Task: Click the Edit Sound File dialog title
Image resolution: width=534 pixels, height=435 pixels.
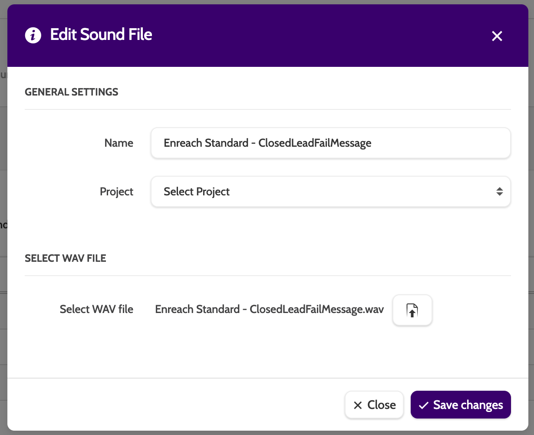Action: click(x=101, y=35)
